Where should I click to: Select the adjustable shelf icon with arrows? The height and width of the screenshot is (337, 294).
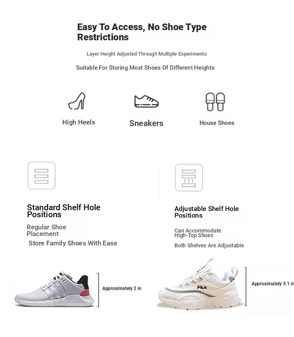pyautogui.click(x=189, y=178)
